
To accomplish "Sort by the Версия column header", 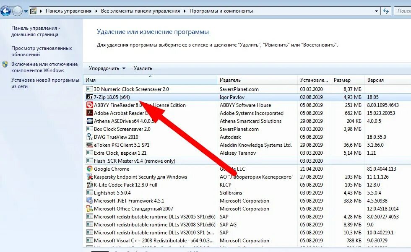I will [388, 80].
